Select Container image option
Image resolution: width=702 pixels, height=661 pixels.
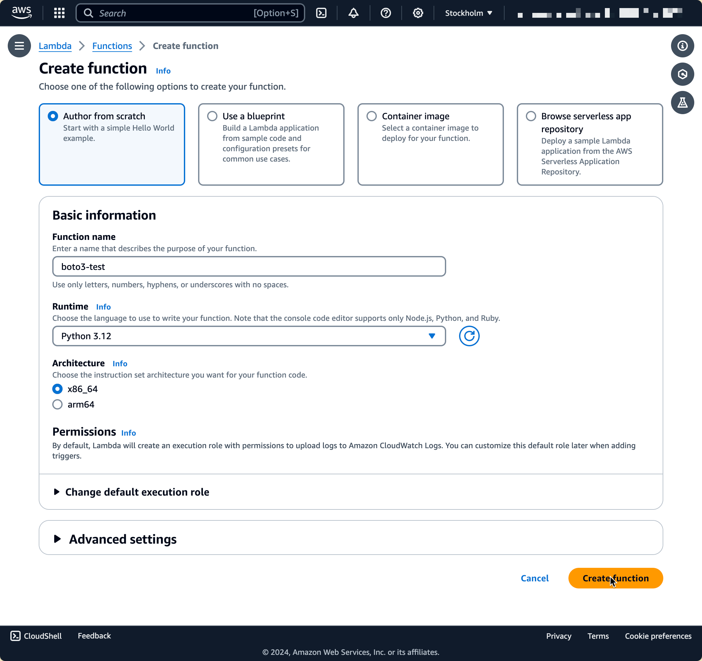click(430, 144)
